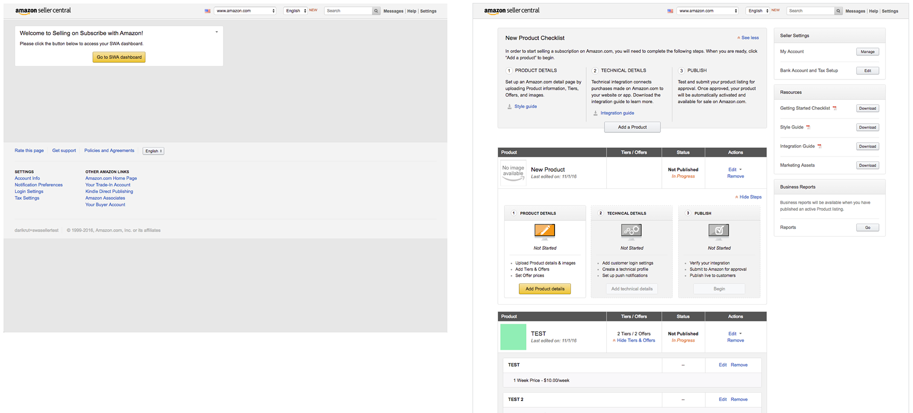Click Remove on the TEST 2 tier row
This screenshot has width=913, height=413.
pyautogui.click(x=739, y=400)
